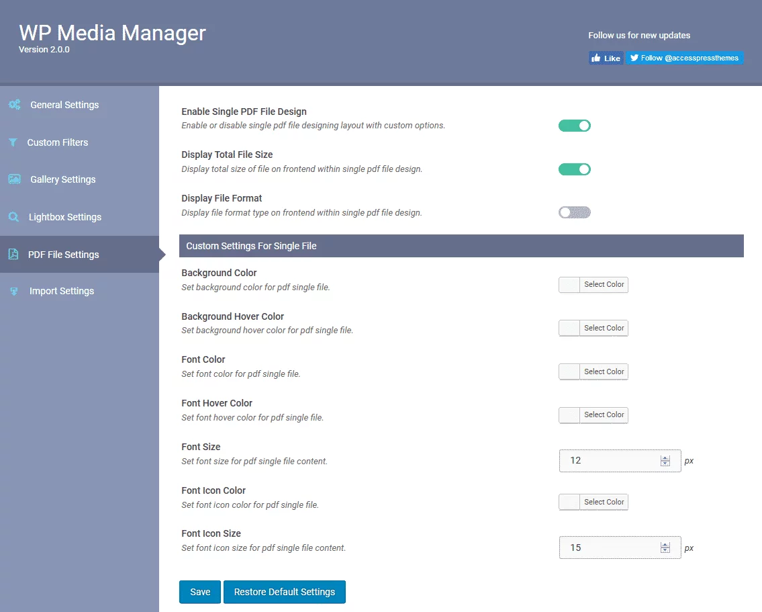Turn off Display Total File Size toggle
The width and height of the screenshot is (762, 612).
click(575, 169)
